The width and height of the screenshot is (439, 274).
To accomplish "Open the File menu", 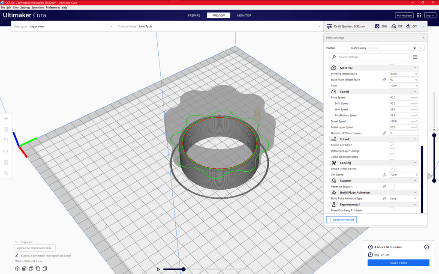I will coord(3,8).
